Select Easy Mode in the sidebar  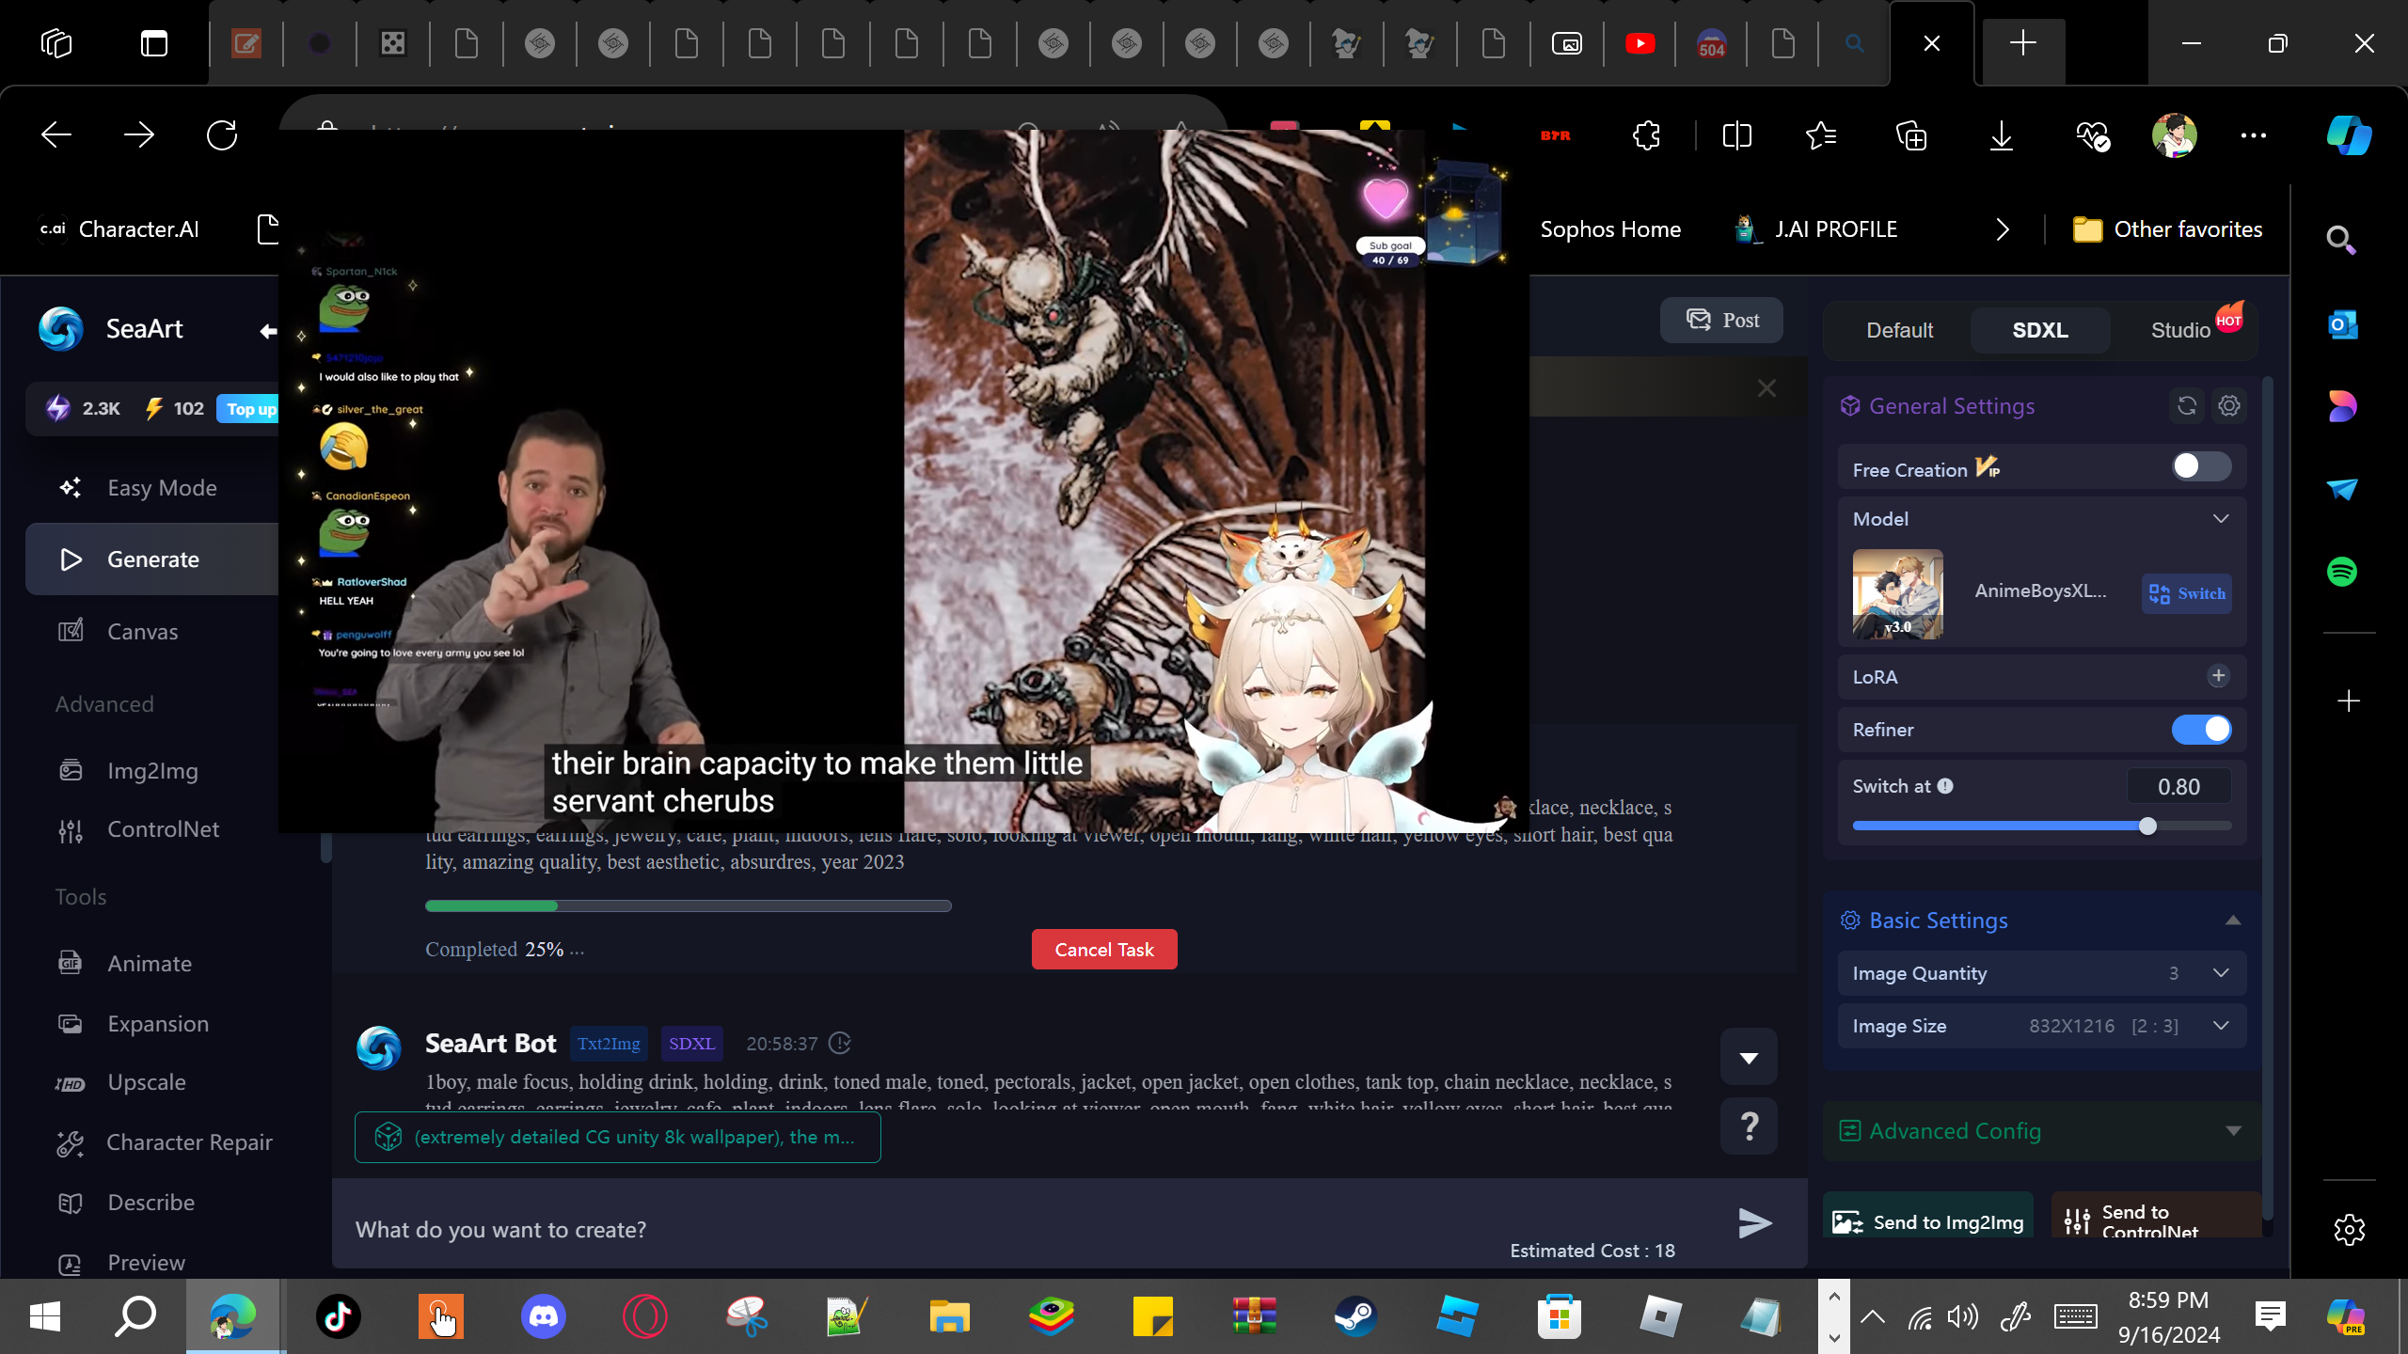[162, 488]
